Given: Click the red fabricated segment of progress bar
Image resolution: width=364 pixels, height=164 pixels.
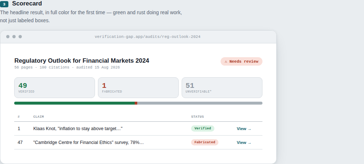Looking at the screenshot, I should tap(136, 103).
